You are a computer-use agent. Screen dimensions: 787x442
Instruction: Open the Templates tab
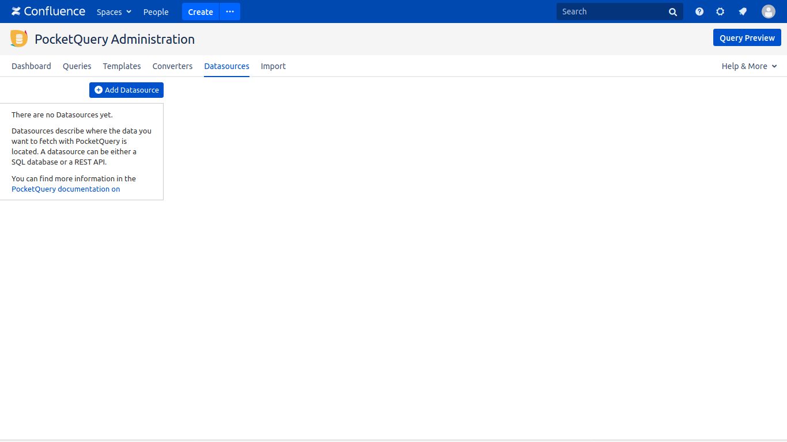pos(122,66)
